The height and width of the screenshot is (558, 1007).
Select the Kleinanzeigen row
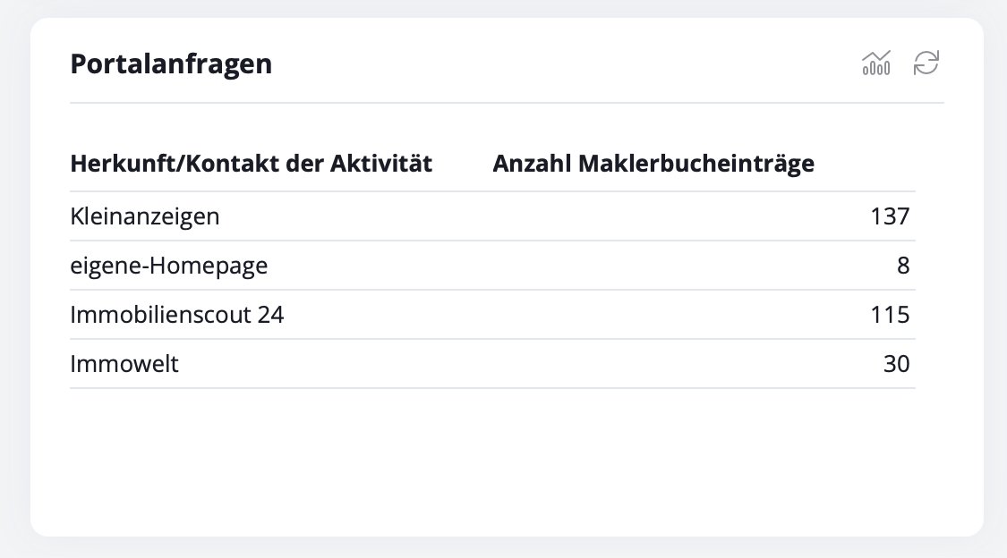[x=144, y=216]
